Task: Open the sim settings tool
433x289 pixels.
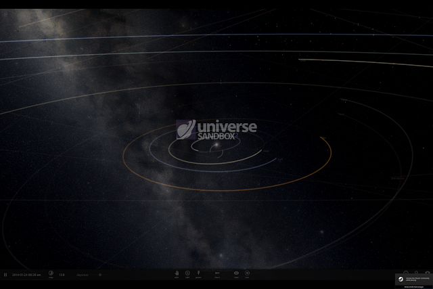Action: click(247, 274)
